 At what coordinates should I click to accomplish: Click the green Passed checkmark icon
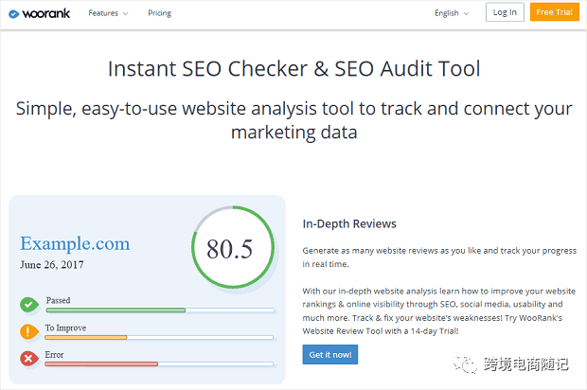[28, 304]
